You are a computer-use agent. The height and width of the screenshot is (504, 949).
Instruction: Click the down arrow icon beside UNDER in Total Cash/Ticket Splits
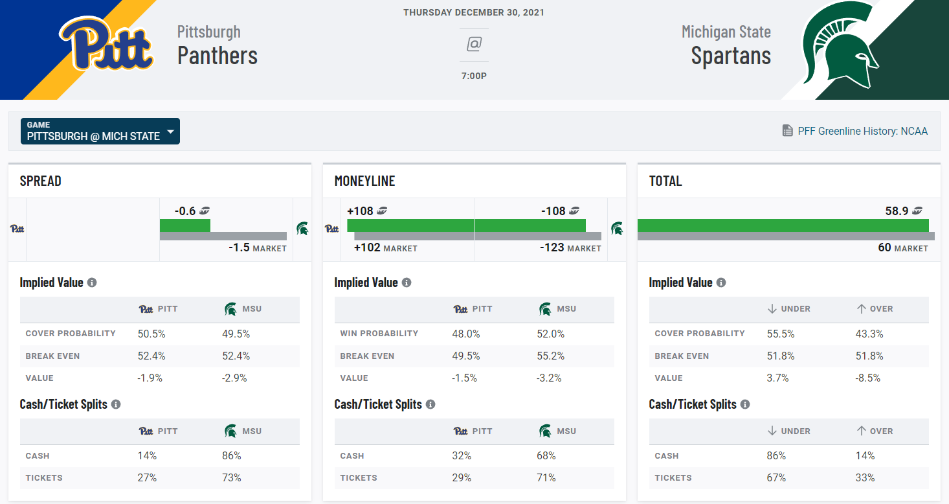(772, 431)
